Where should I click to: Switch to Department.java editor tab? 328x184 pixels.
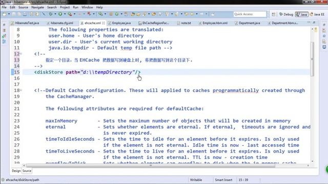pyautogui.click(x=248, y=23)
